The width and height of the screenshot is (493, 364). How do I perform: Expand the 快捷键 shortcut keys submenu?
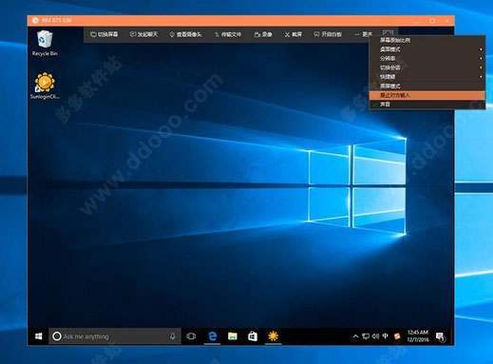[x=427, y=77]
